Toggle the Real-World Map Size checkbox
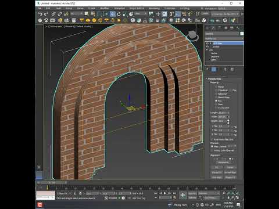The image size is (279, 209). click(212, 139)
